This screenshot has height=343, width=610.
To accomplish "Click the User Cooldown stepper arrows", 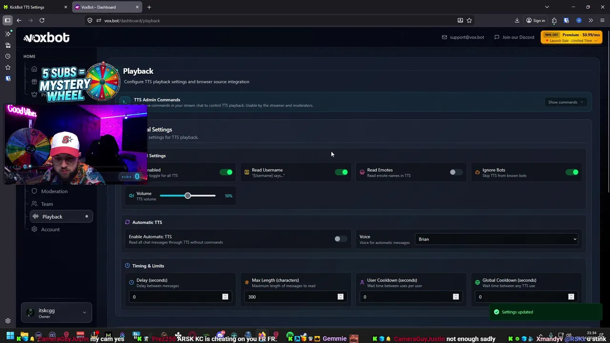I will pyautogui.click(x=456, y=297).
